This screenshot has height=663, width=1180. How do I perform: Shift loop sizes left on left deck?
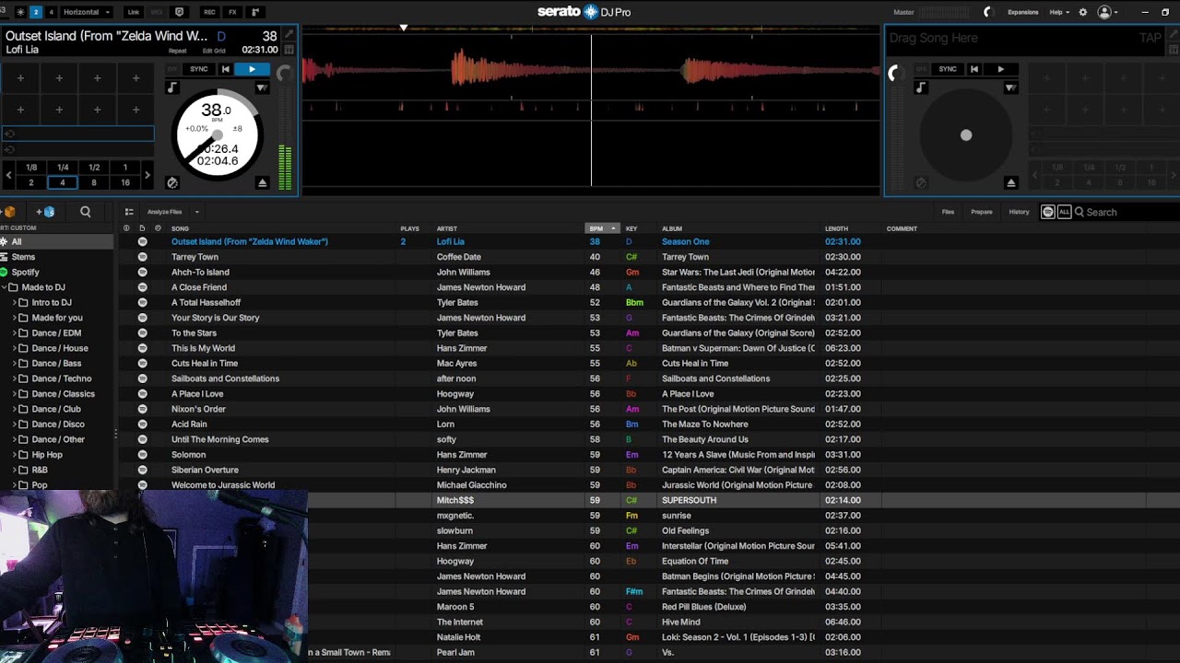8,175
